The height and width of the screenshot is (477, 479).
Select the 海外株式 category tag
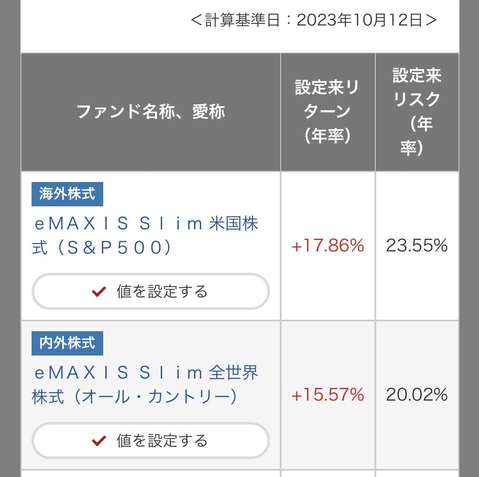pyautogui.click(x=67, y=194)
